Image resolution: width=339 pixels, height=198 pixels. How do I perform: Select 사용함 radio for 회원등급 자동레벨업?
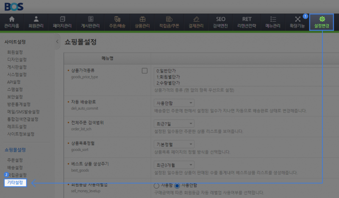pos(156,185)
